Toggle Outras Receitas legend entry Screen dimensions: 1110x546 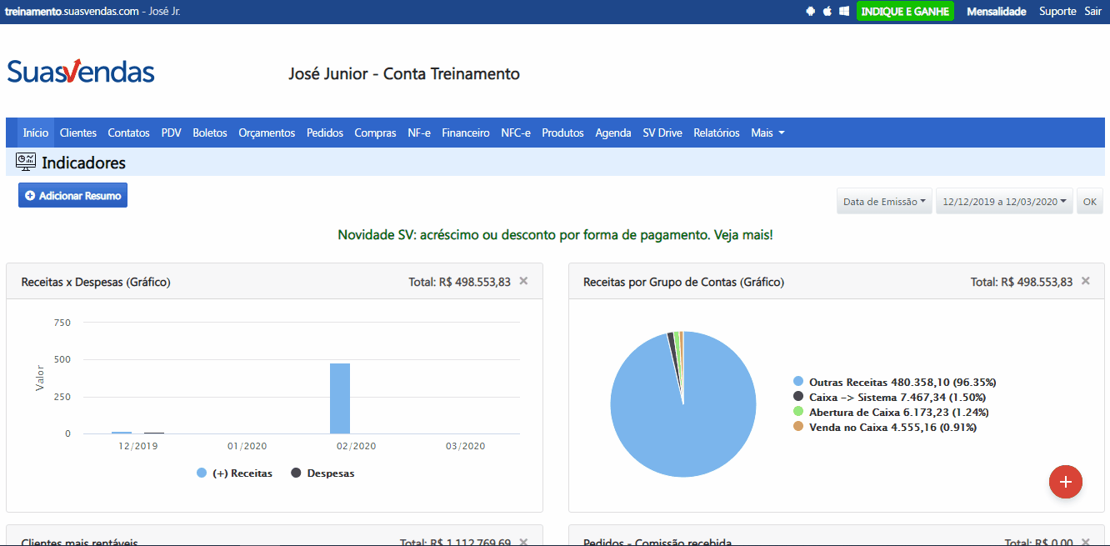click(895, 383)
